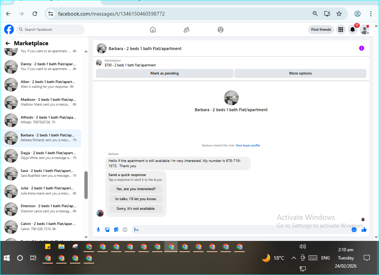Open Danny's conversation in list

(x=41, y=67)
